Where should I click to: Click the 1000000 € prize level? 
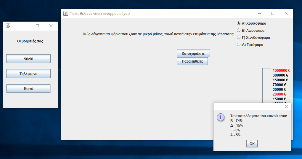tap(281, 71)
